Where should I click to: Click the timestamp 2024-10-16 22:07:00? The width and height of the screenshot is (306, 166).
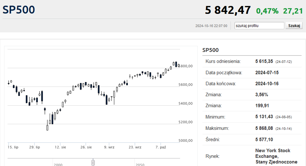tap(211, 26)
